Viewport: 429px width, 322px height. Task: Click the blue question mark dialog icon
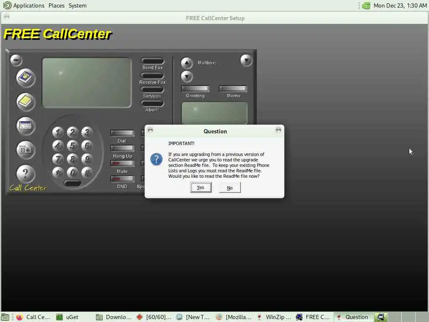point(157,159)
